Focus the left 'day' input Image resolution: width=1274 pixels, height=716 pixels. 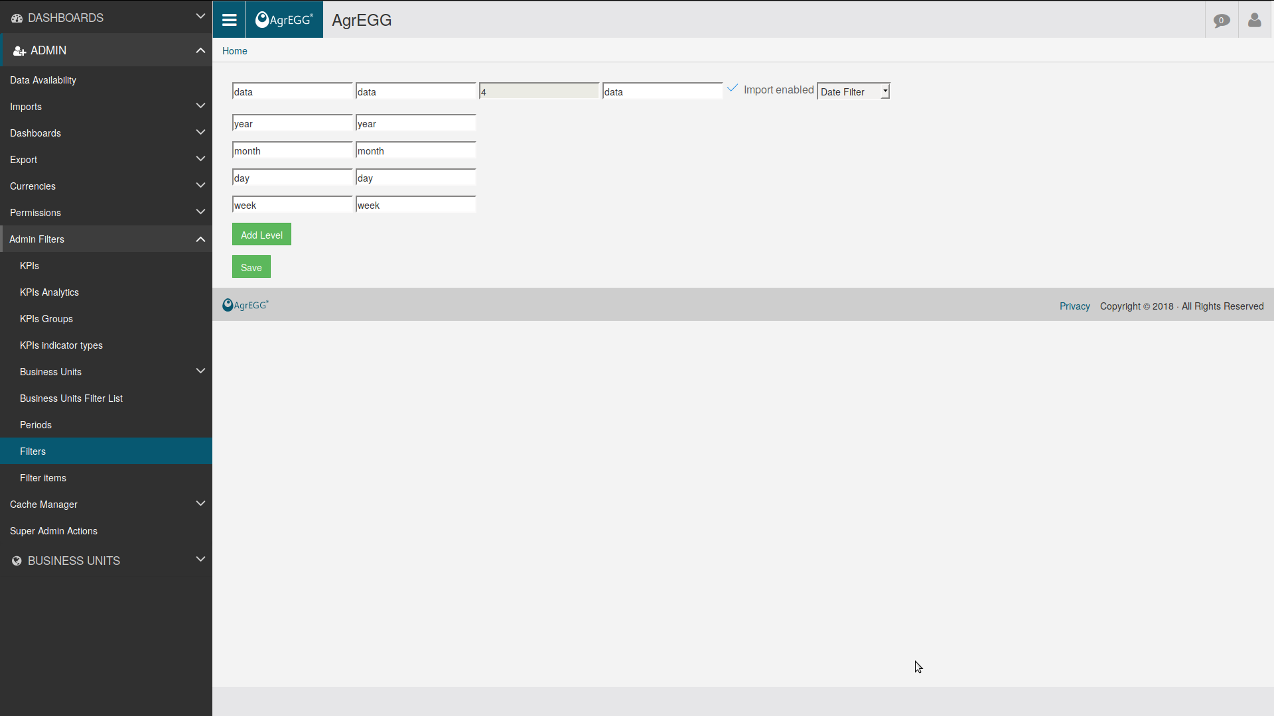pos(292,178)
